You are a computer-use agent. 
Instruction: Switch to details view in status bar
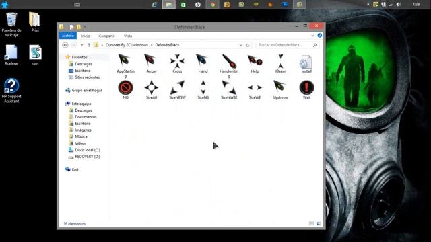(x=311, y=224)
